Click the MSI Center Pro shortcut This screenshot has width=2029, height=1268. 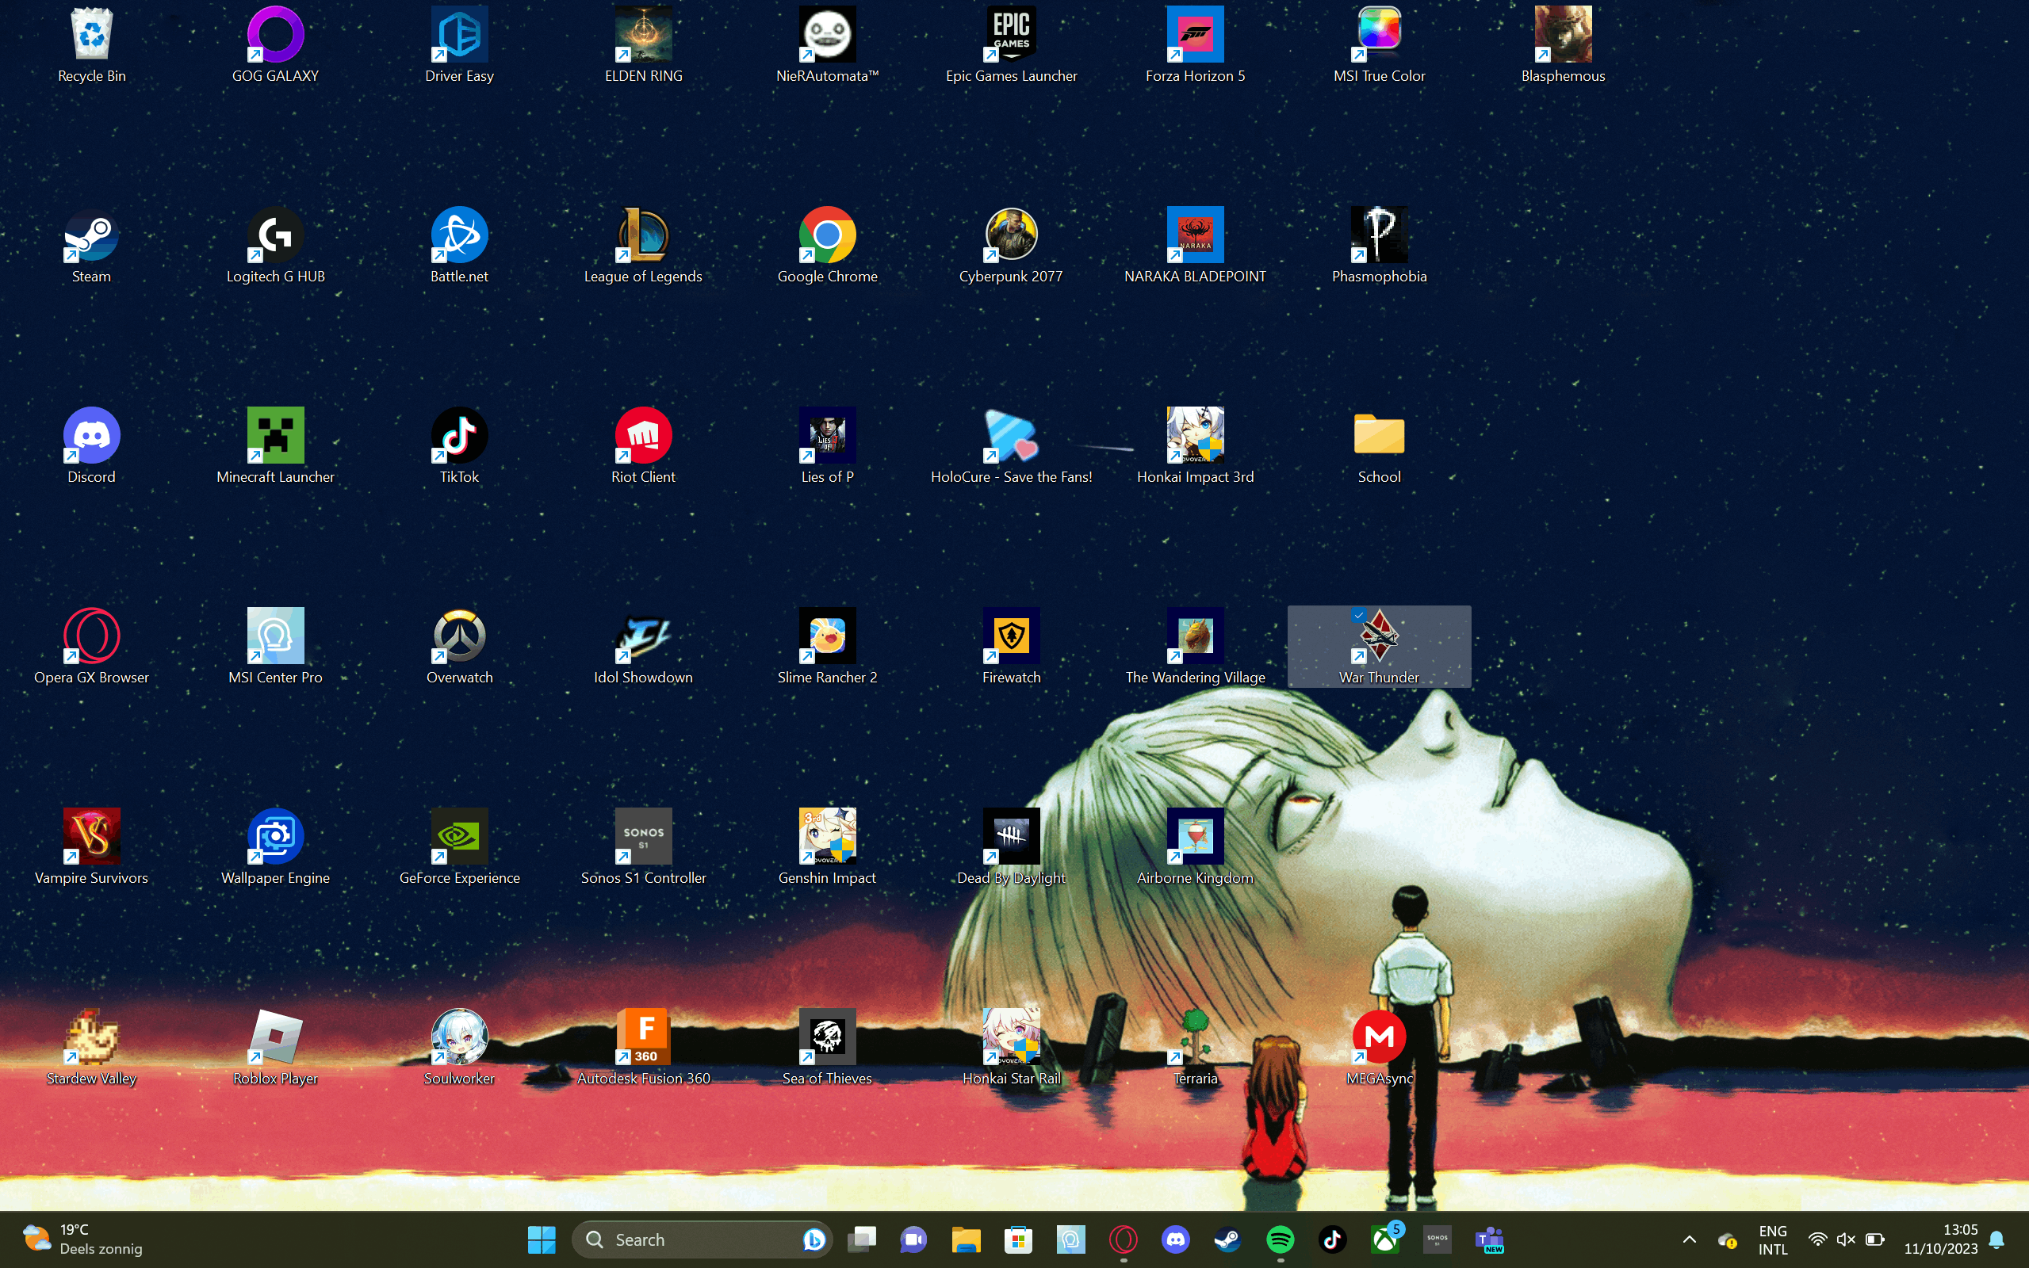275,646
